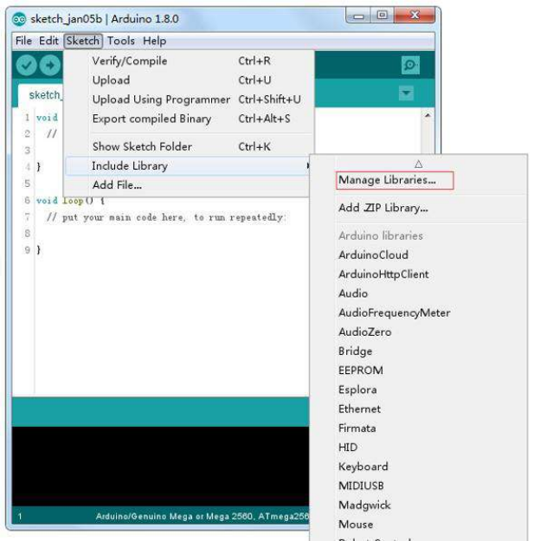This screenshot has width=534, height=541.
Task: Expand the Include Library submenu
Action: coord(188,166)
